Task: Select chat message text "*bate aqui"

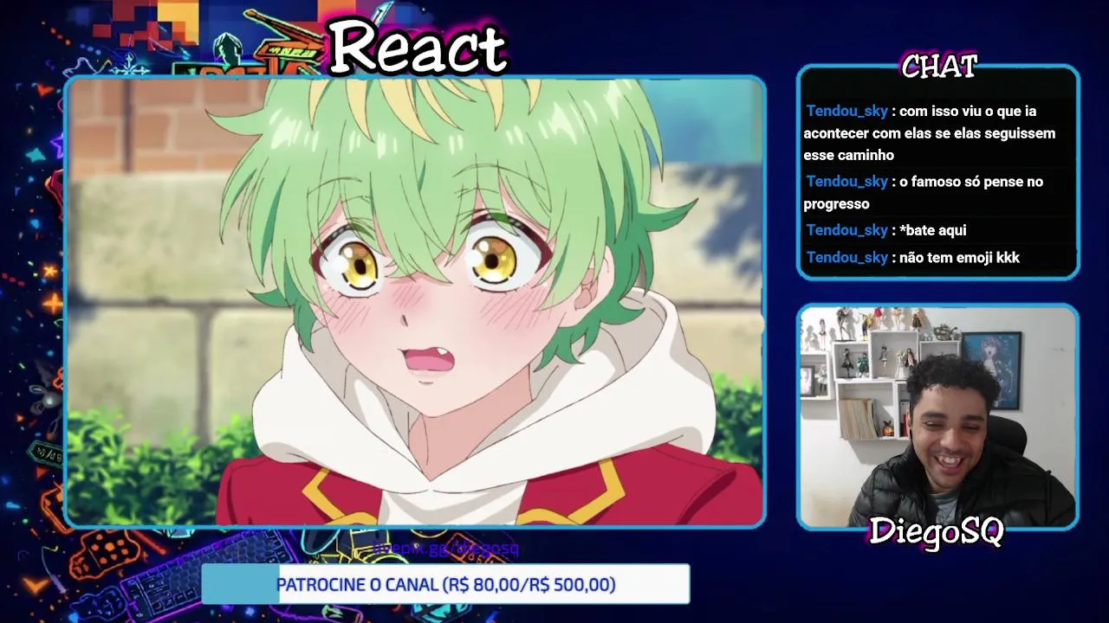Action: click(933, 230)
